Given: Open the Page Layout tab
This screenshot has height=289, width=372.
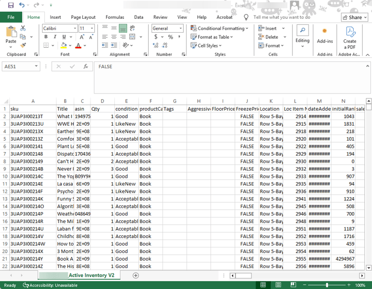Looking at the screenshot, I should (83, 17).
